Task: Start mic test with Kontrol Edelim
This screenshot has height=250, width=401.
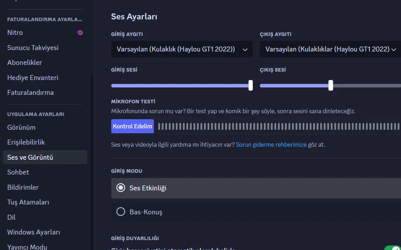Action: (x=132, y=126)
